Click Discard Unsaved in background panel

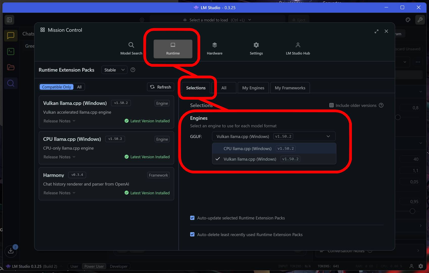(x=408, y=49)
